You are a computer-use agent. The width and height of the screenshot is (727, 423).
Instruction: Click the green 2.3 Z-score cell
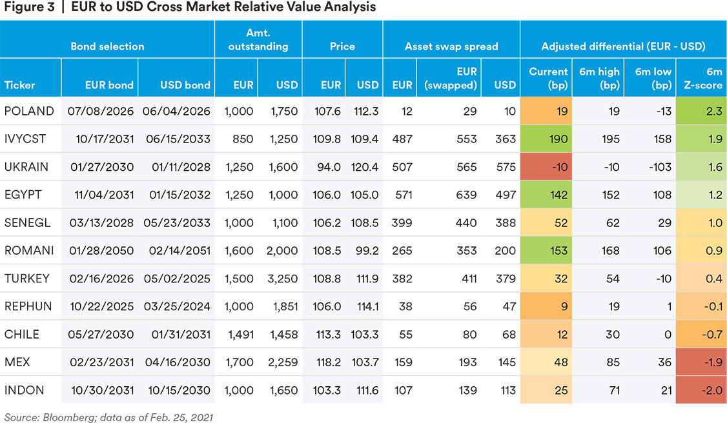pyautogui.click(x=701, y=111)
